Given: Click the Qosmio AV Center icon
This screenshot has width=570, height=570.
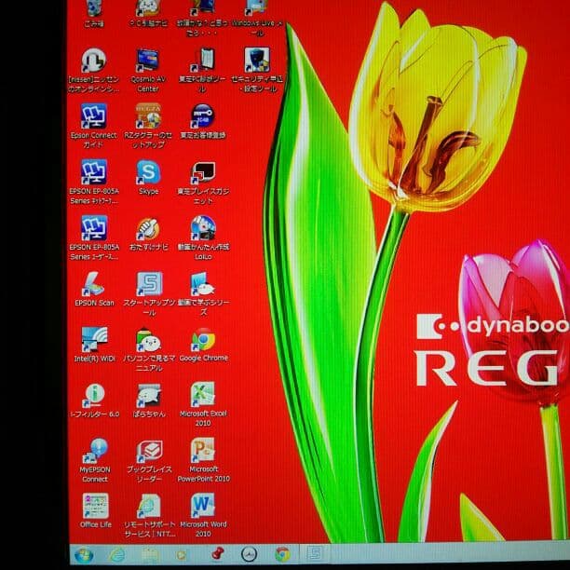Looking at the screenshot, I should pos(148,61).
